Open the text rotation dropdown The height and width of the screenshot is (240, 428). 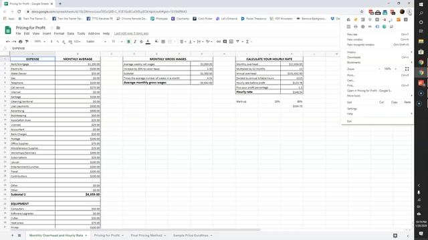pos(209,41)
